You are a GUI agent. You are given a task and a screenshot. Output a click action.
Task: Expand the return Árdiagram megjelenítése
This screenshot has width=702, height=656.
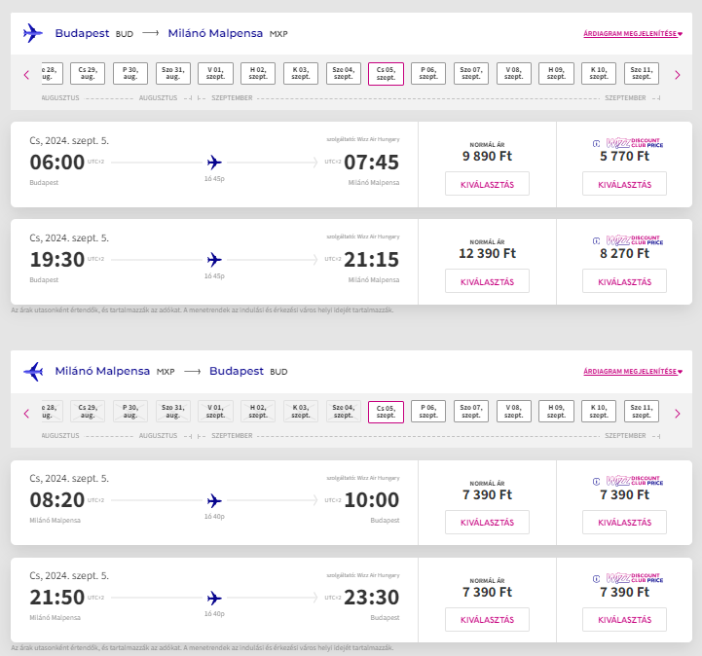point(633,371)
